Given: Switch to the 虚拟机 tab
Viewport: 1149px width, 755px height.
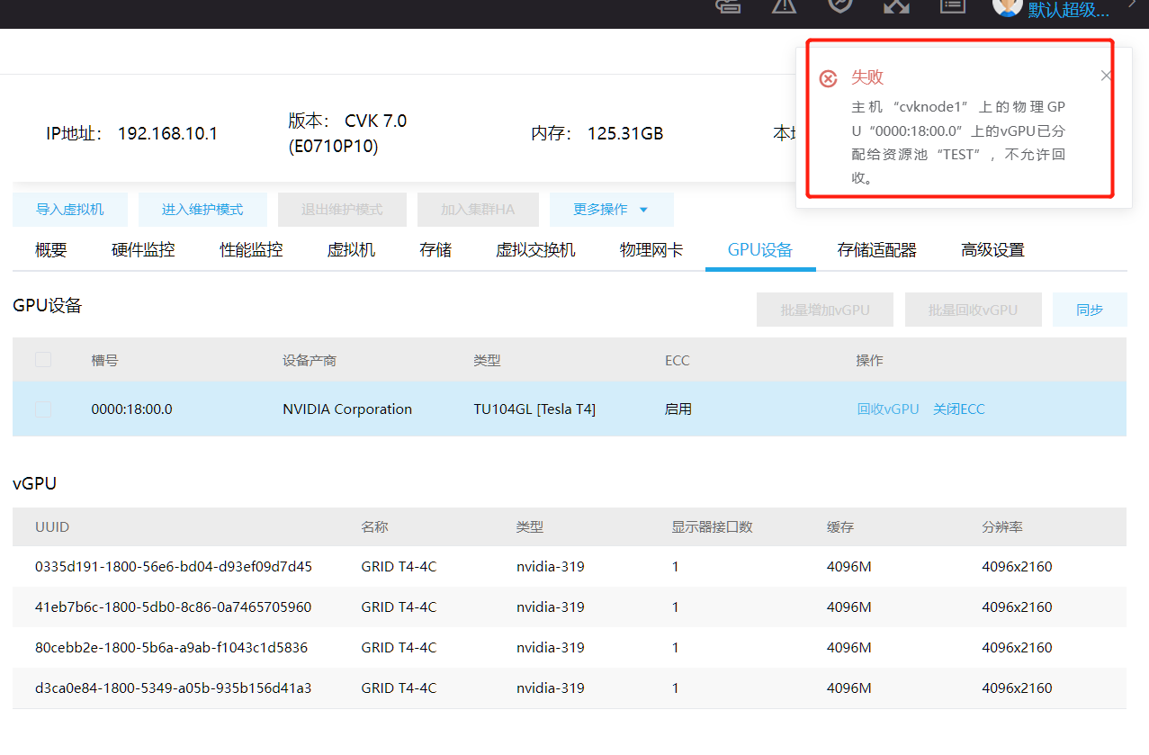Looking at the screenshot, I should (351, 250).
